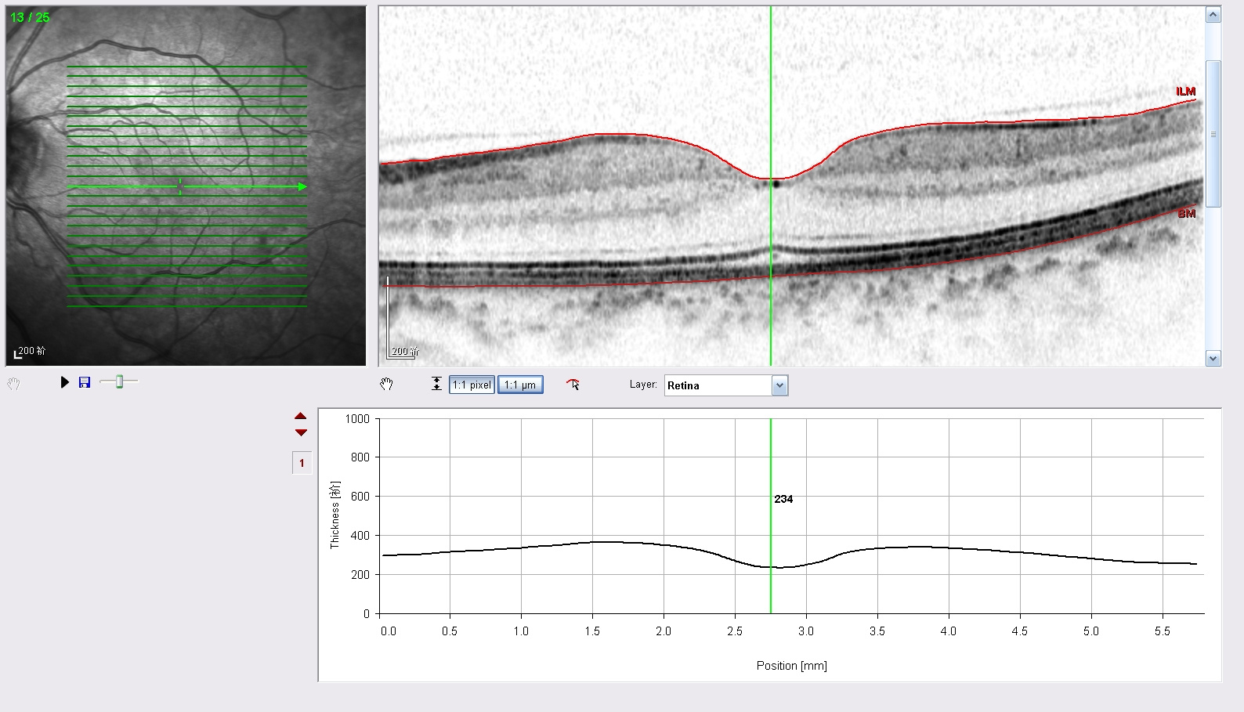Start playback of the scan sequence

pos(65,382)
